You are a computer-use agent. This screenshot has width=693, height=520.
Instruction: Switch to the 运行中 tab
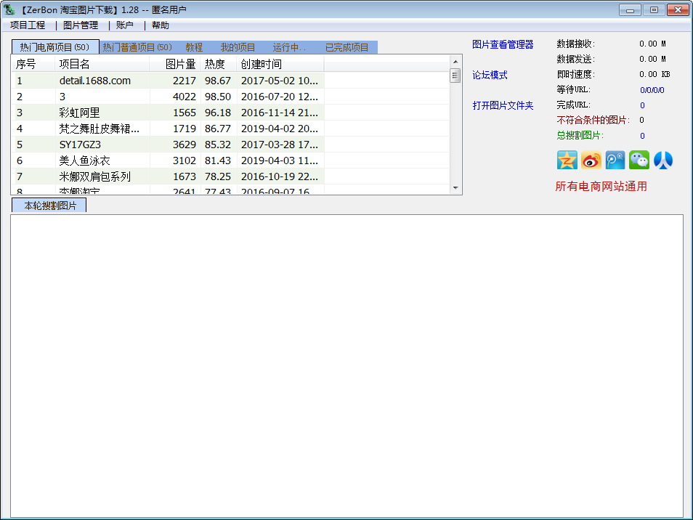pos(289,47)
